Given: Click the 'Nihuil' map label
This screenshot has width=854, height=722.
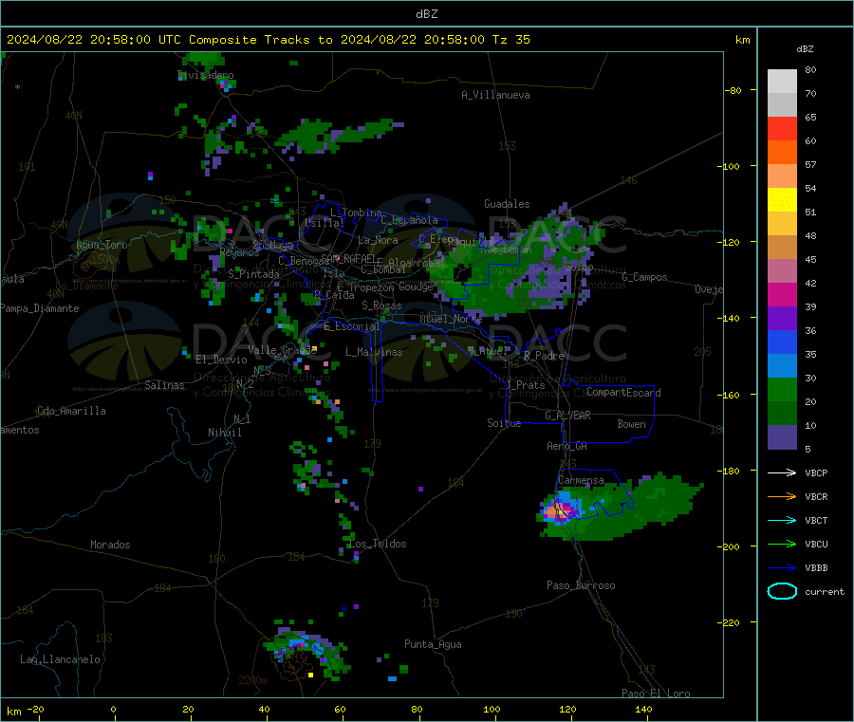Looking at the screenshot, I should pyautogui.click(x=224, y=433).
